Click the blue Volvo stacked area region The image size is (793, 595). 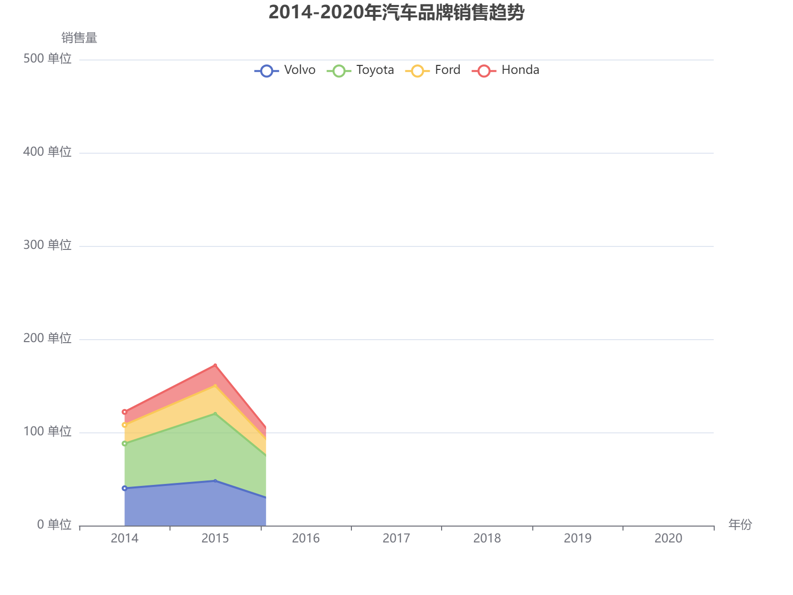[x=193, y=506]
